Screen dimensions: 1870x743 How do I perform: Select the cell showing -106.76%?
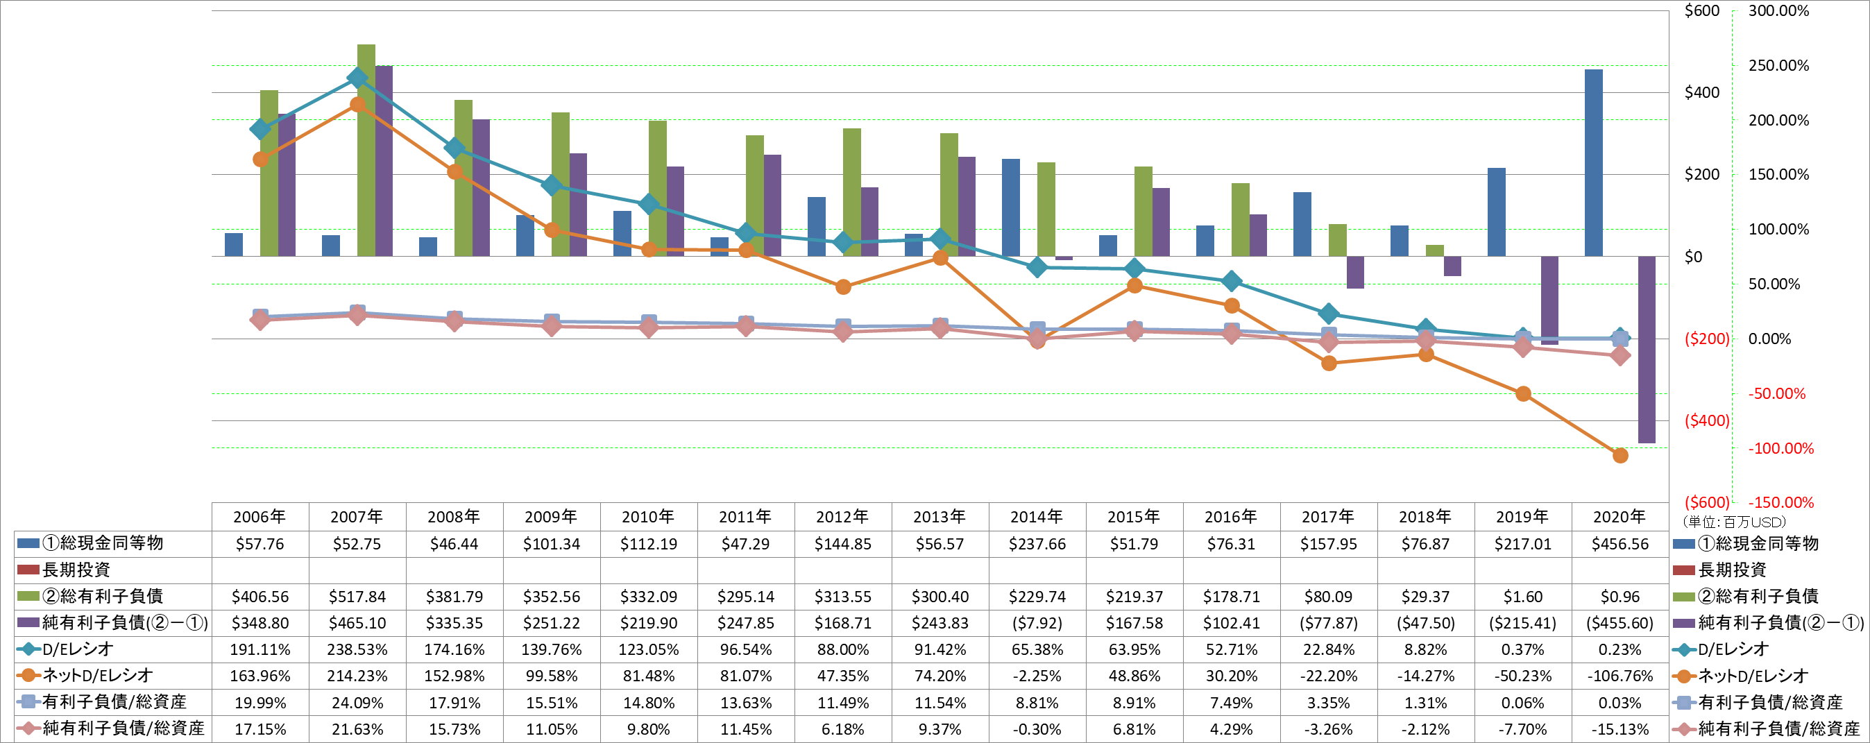pos(1620,676)
